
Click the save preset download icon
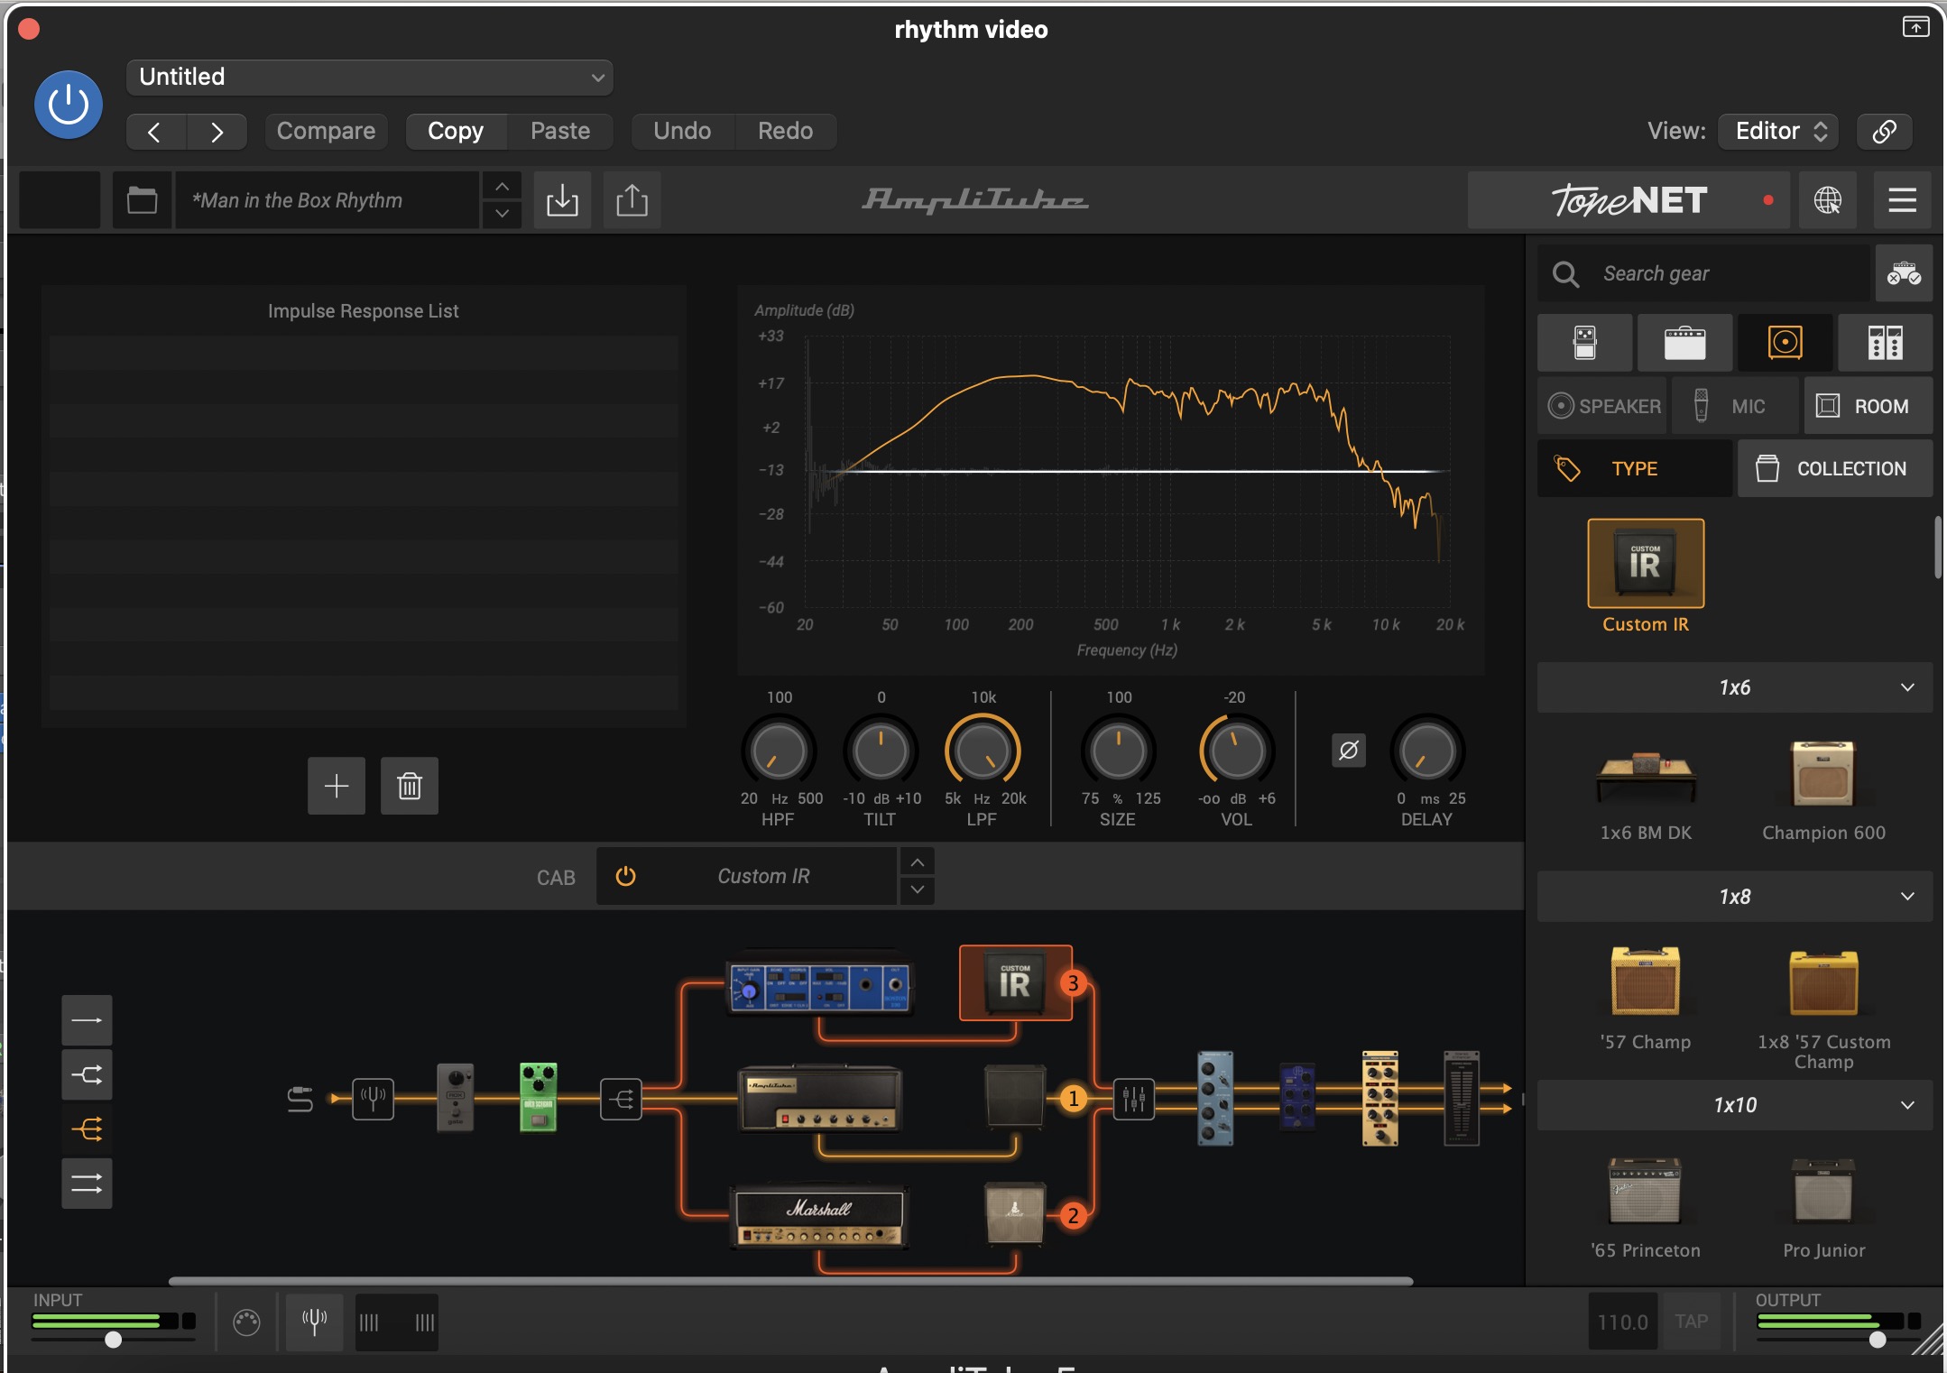(x=562, y=200)
